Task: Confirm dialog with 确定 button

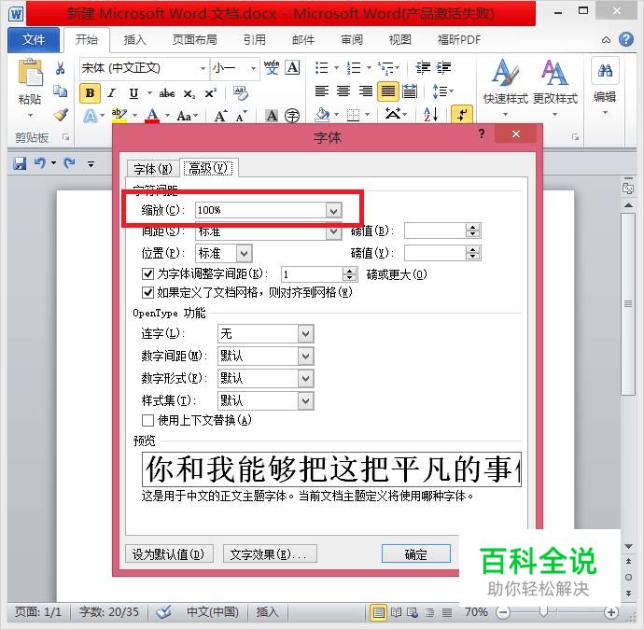Action: pyautogui.click(x=415, y=554)
